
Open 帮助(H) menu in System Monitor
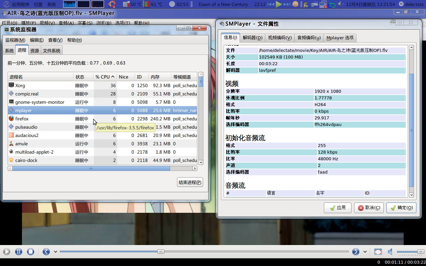75,40
